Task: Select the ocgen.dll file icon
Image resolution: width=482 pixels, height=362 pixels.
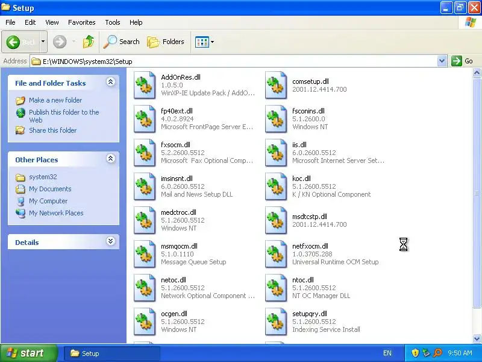Action: [x=145, y=322]
